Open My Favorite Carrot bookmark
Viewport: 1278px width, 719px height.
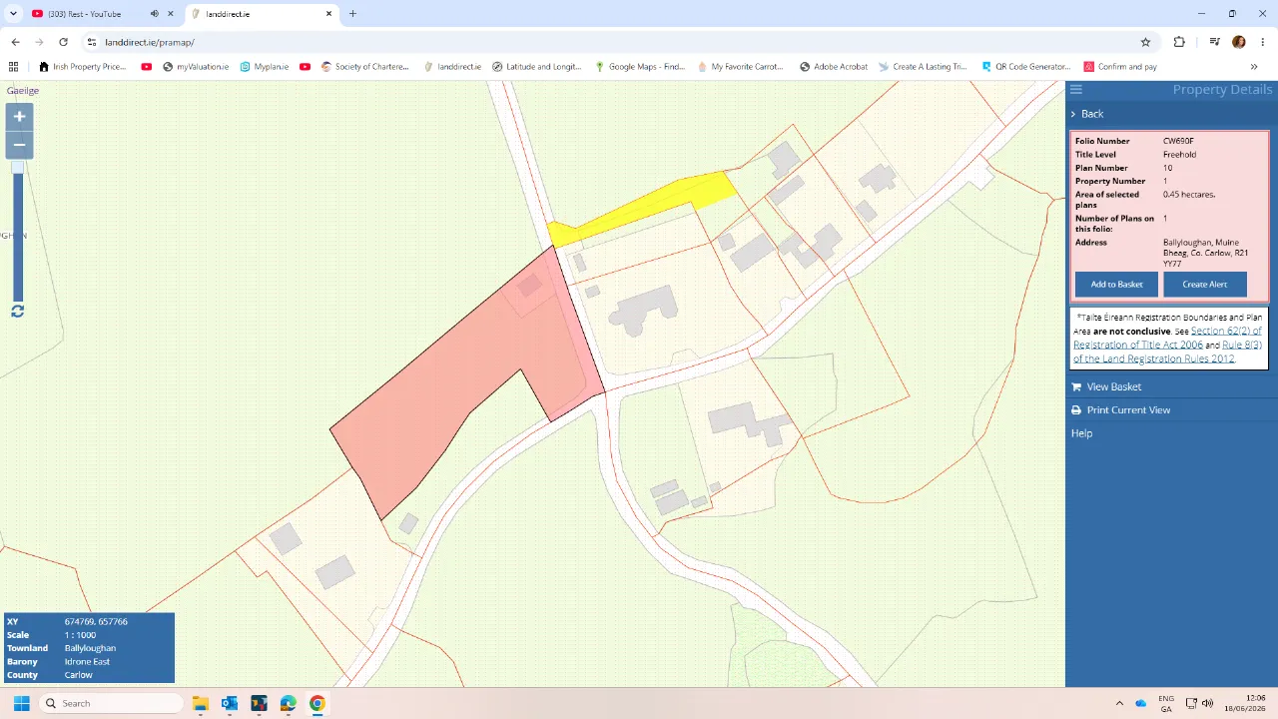pos(742,67)
